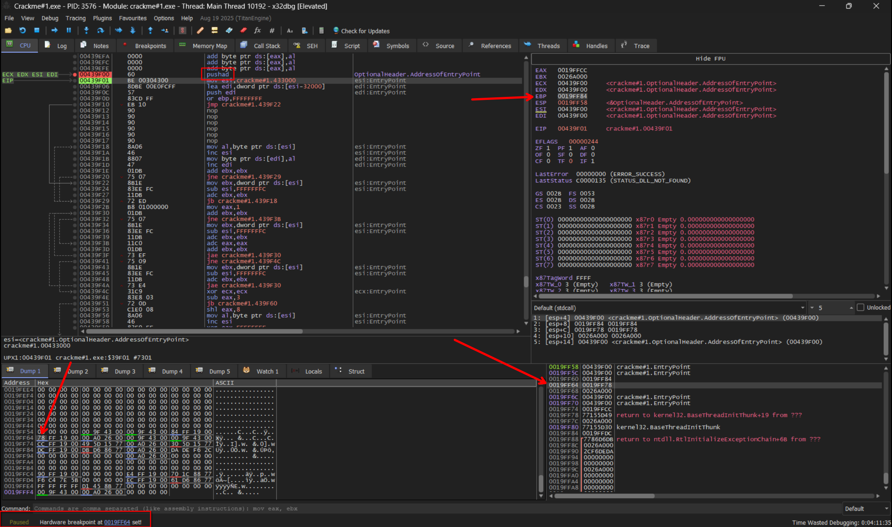This screenshot has width=892, height=527.
Task: Toggle breakpoint bullet at address 00439F06
Action: 75,86
